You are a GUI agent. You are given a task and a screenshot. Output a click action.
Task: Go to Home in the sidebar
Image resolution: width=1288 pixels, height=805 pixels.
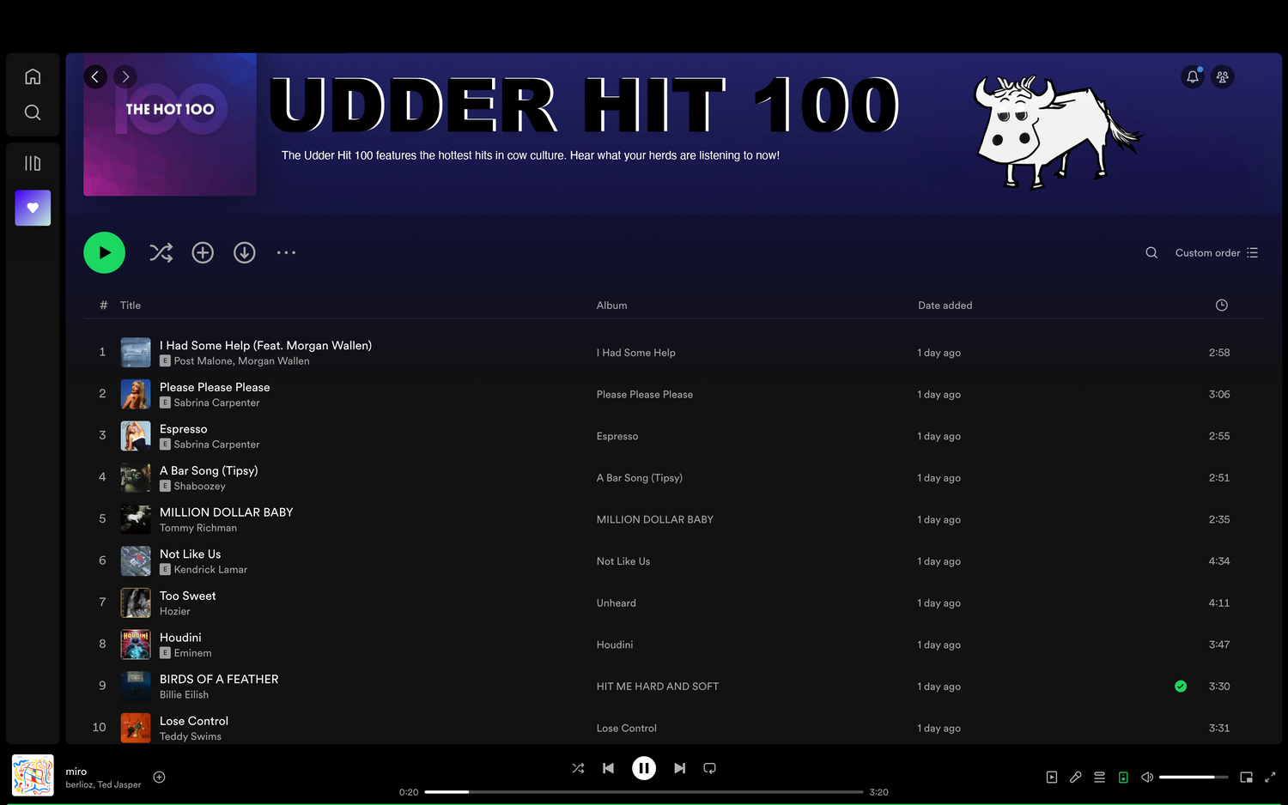click(x=33, y=76)
